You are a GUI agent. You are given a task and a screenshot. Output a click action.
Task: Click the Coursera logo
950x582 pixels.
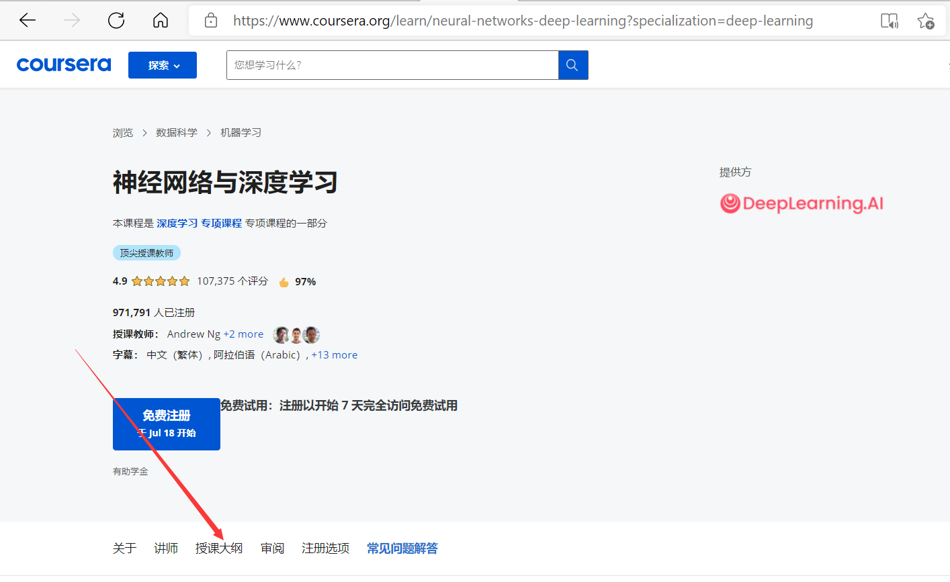click(63, 64)
